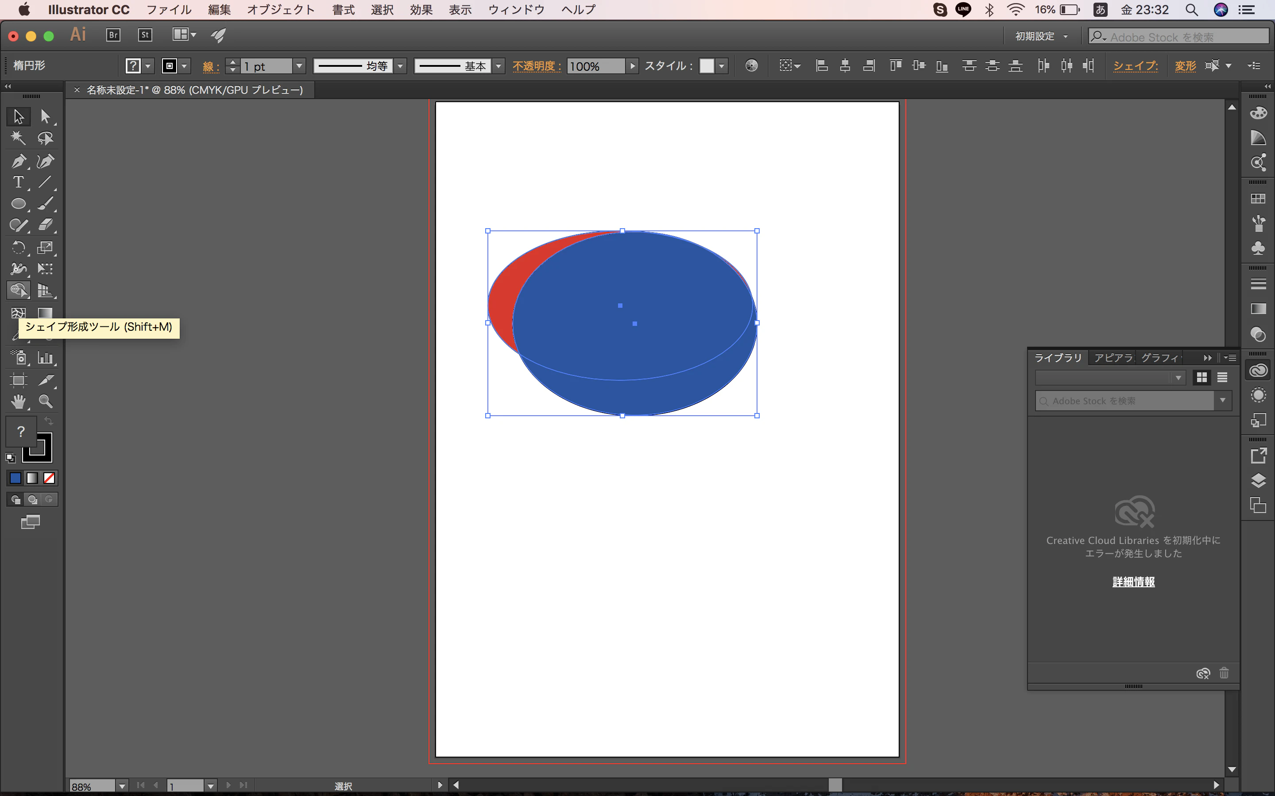Open the Swatches grid panel icon
The height and width of the screenshot is (796, 1275).
1258,199
